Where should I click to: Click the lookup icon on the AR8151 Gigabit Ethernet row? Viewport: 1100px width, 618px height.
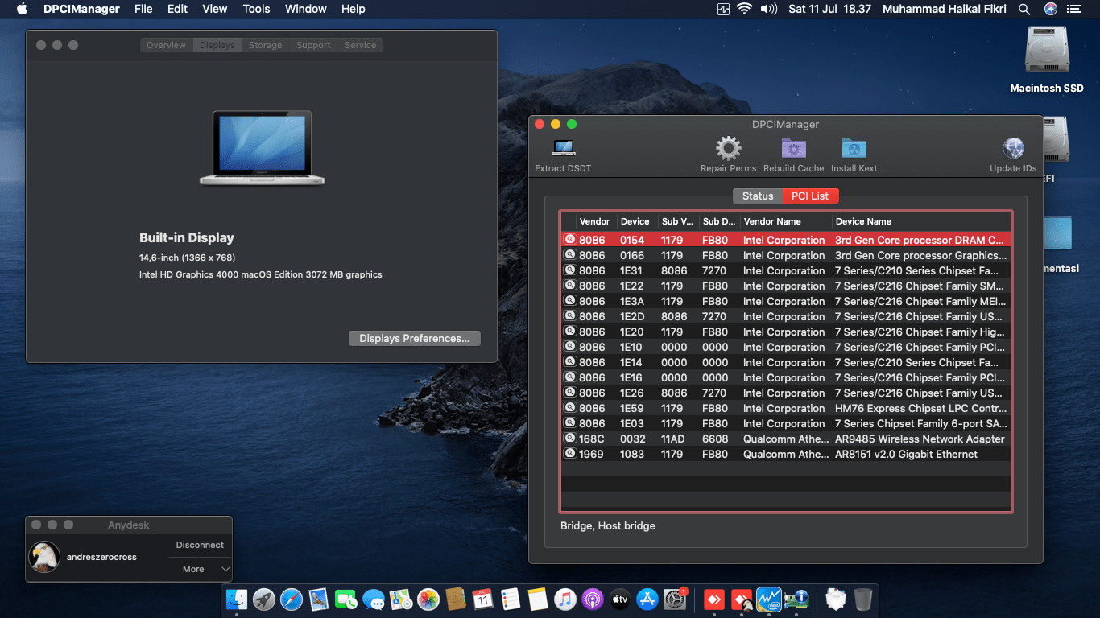coord(570,454)
